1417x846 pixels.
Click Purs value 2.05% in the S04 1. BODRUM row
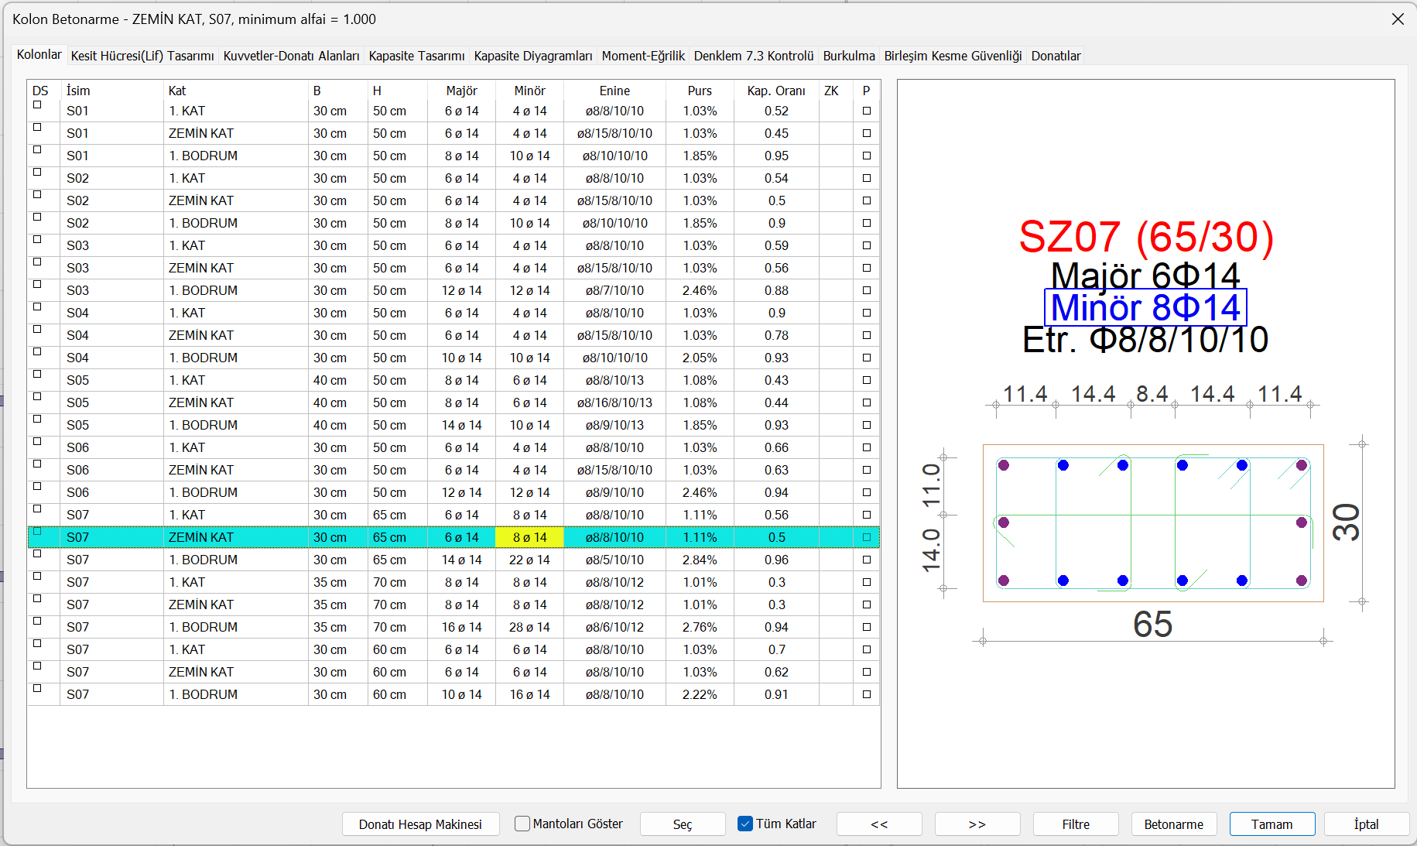tap(700, 358)
